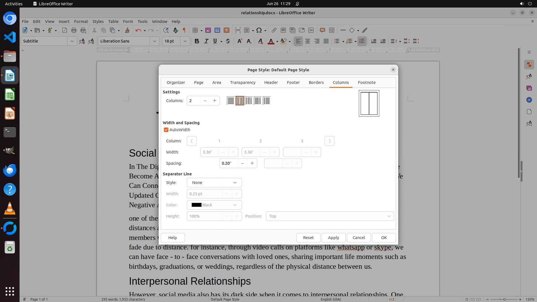The width and height of the screenshot is (537, 302).
Task: Click the Center alignment icon
Action: pyautogui.click(x=308, y=41)
